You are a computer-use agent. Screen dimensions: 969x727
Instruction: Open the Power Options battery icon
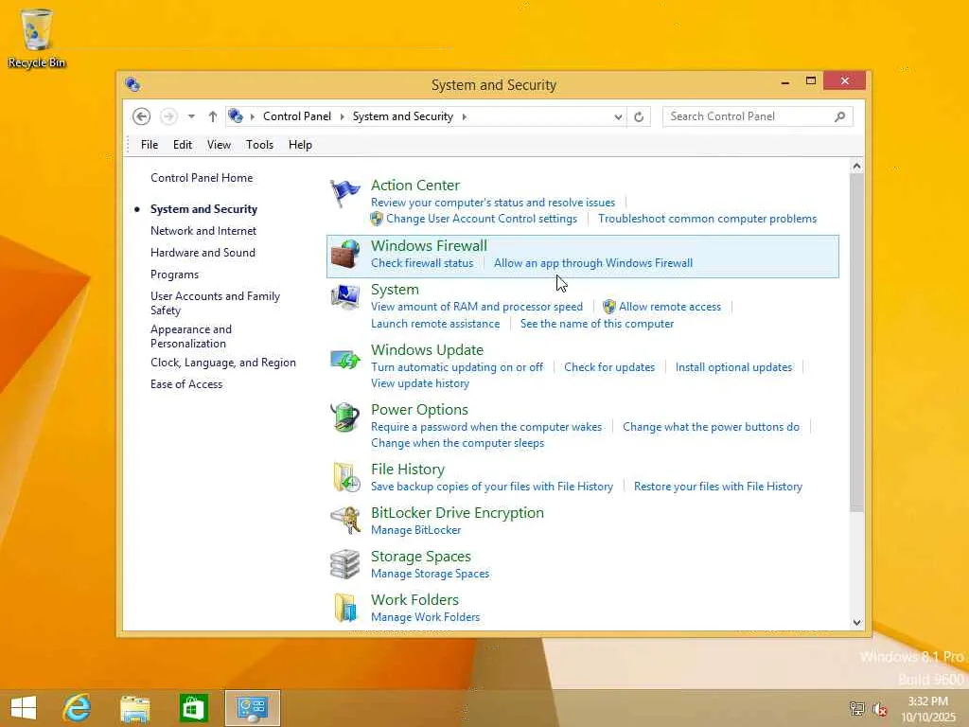(x=344, y=417)
